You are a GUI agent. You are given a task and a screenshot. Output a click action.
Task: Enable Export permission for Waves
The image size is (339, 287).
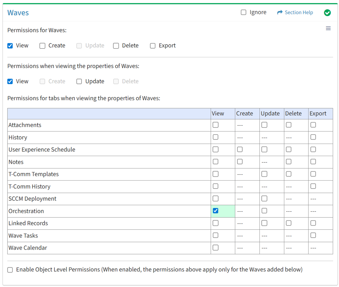pyautogui.click(x=153, y=46)
